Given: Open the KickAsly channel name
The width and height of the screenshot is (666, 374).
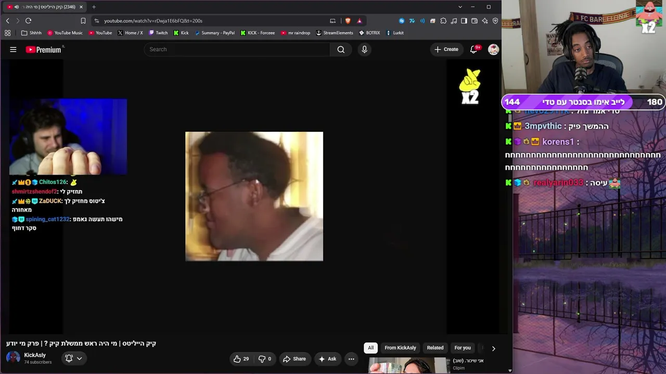Looking at the screenshot, I should [x=35, y=355].
